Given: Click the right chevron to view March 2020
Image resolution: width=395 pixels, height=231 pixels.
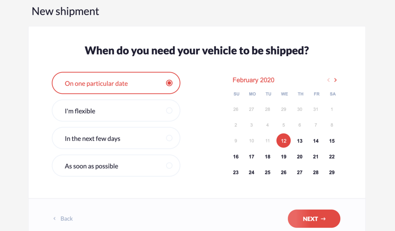Looking at the screenshot, I should (x=335, y=80).
